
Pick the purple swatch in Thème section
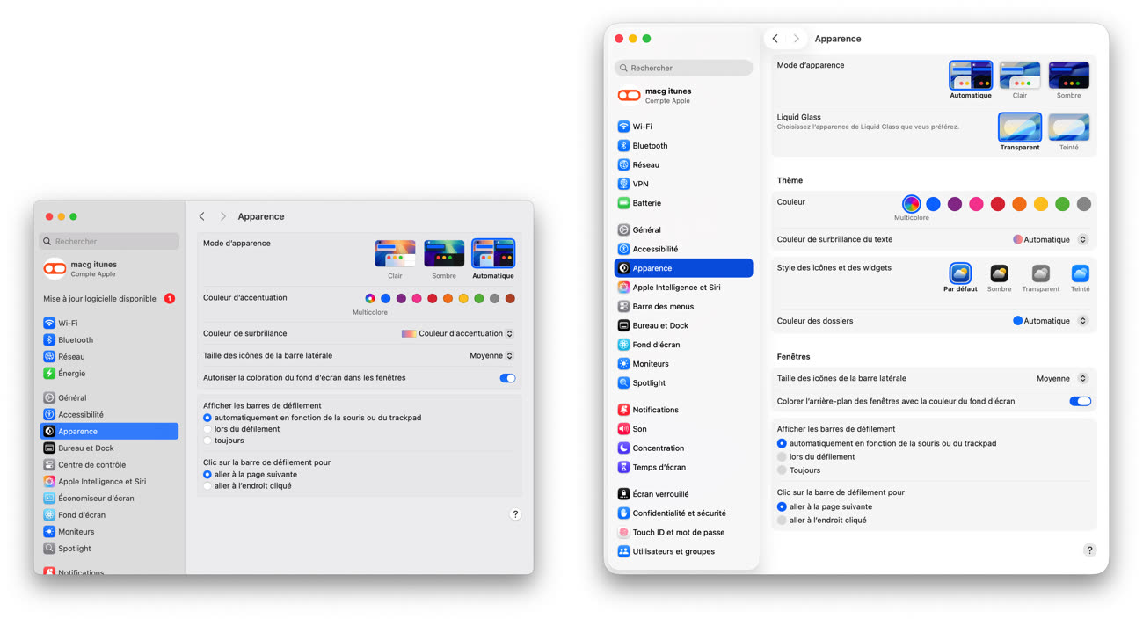click(x=954, y=204)
